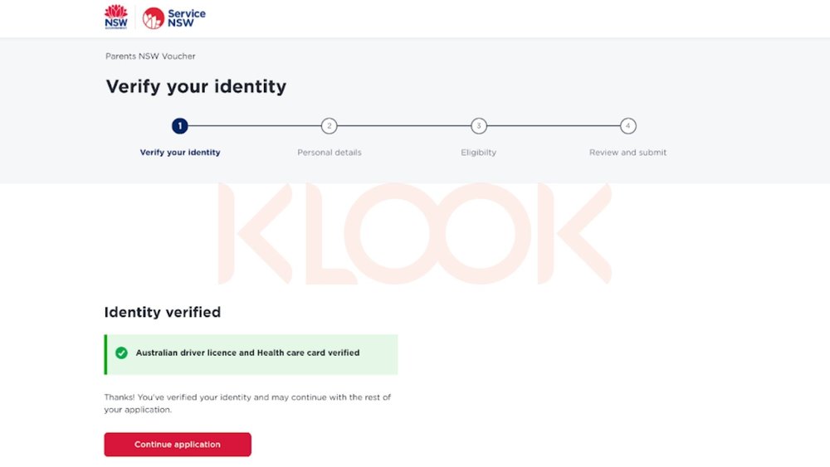Select the step 4 circle indicator
This screenshot has height=467, width=830.
(628, 126)
